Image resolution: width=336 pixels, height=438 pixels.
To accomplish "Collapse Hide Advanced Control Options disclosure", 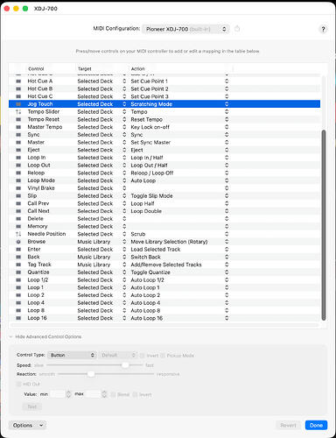I will (x=10, y=336).
